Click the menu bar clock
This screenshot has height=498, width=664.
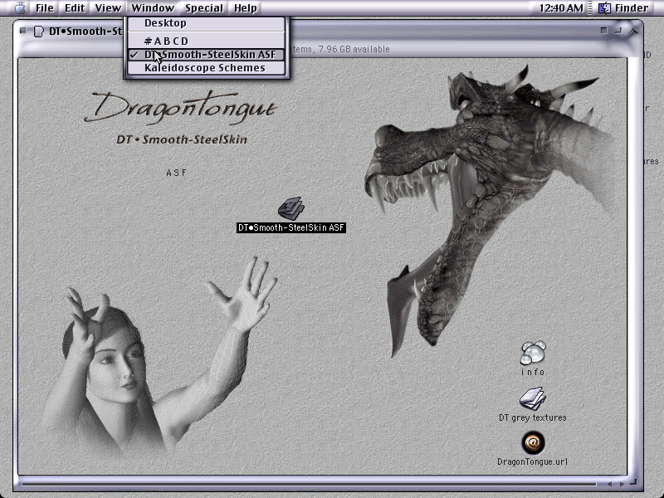[x=561, y=8]
